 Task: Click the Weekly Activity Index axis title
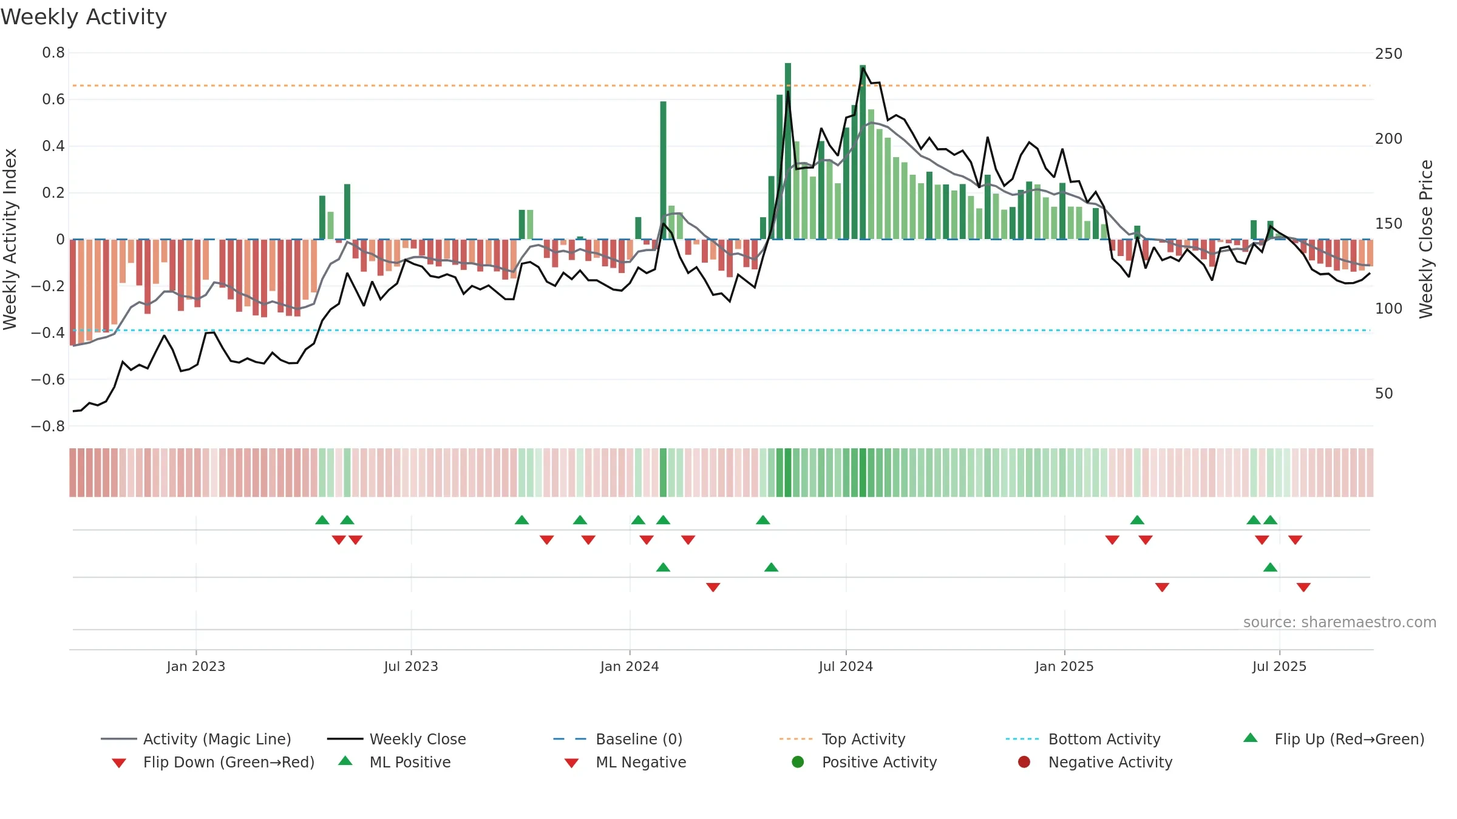click(x=10, y=239)
